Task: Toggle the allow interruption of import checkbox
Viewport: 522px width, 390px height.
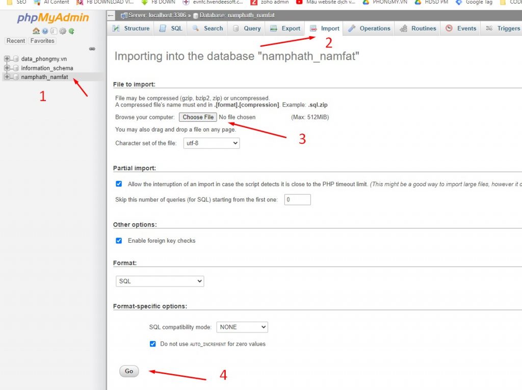Action: [119, 184]
